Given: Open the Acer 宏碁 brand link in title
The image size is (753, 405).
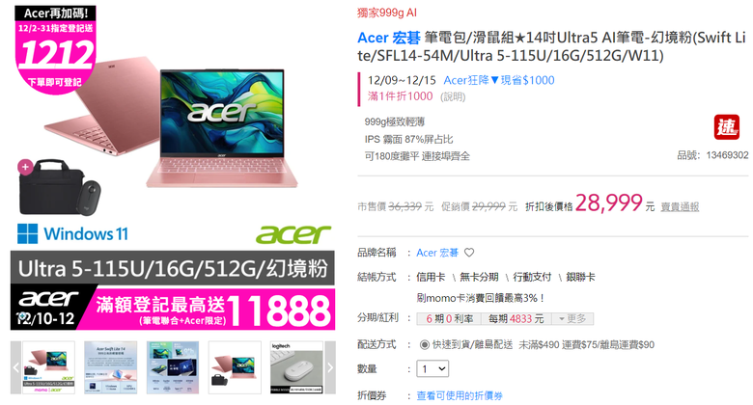Looking at the screenshot, I should [389, 38].
